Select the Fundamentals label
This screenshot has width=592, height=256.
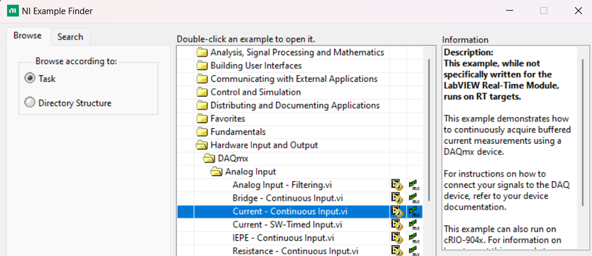238,132
